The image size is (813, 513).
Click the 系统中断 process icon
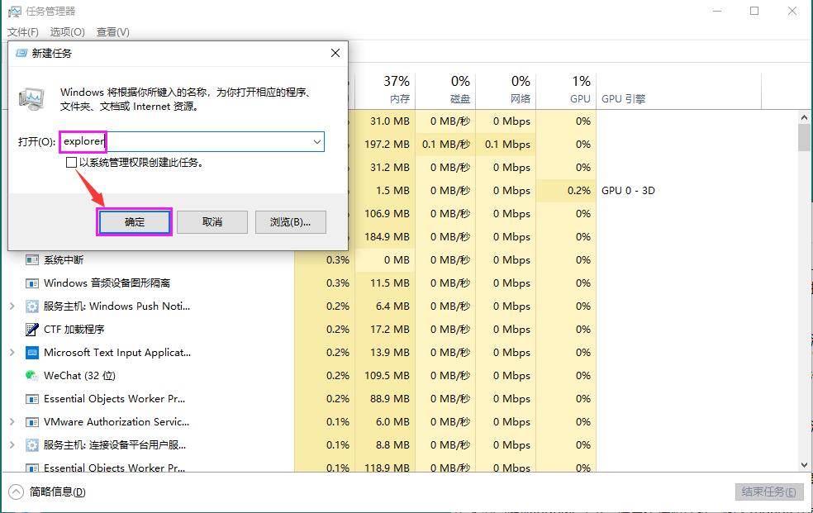click(x=32, y=260)
